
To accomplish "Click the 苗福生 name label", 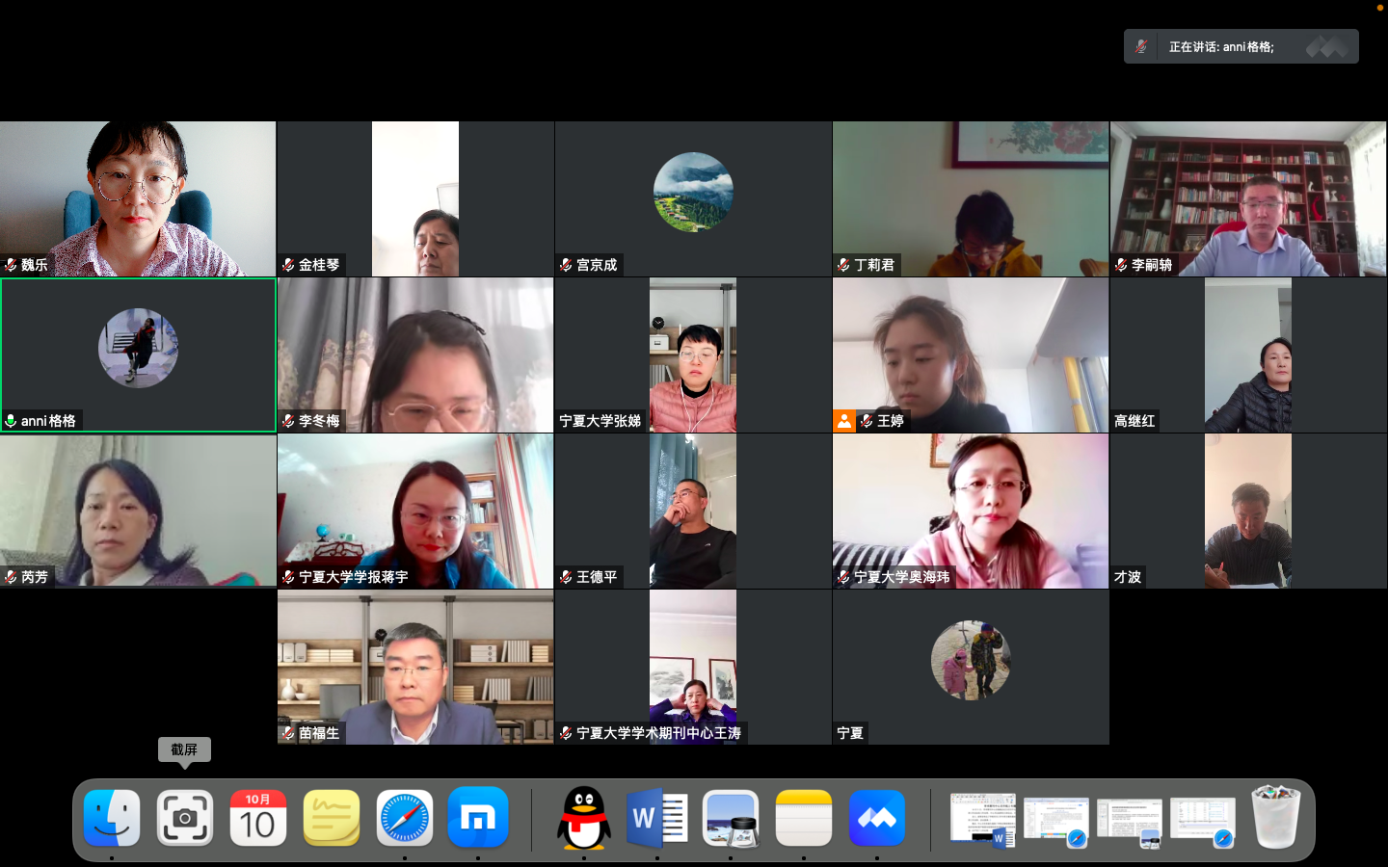I will tap(318, 733).
